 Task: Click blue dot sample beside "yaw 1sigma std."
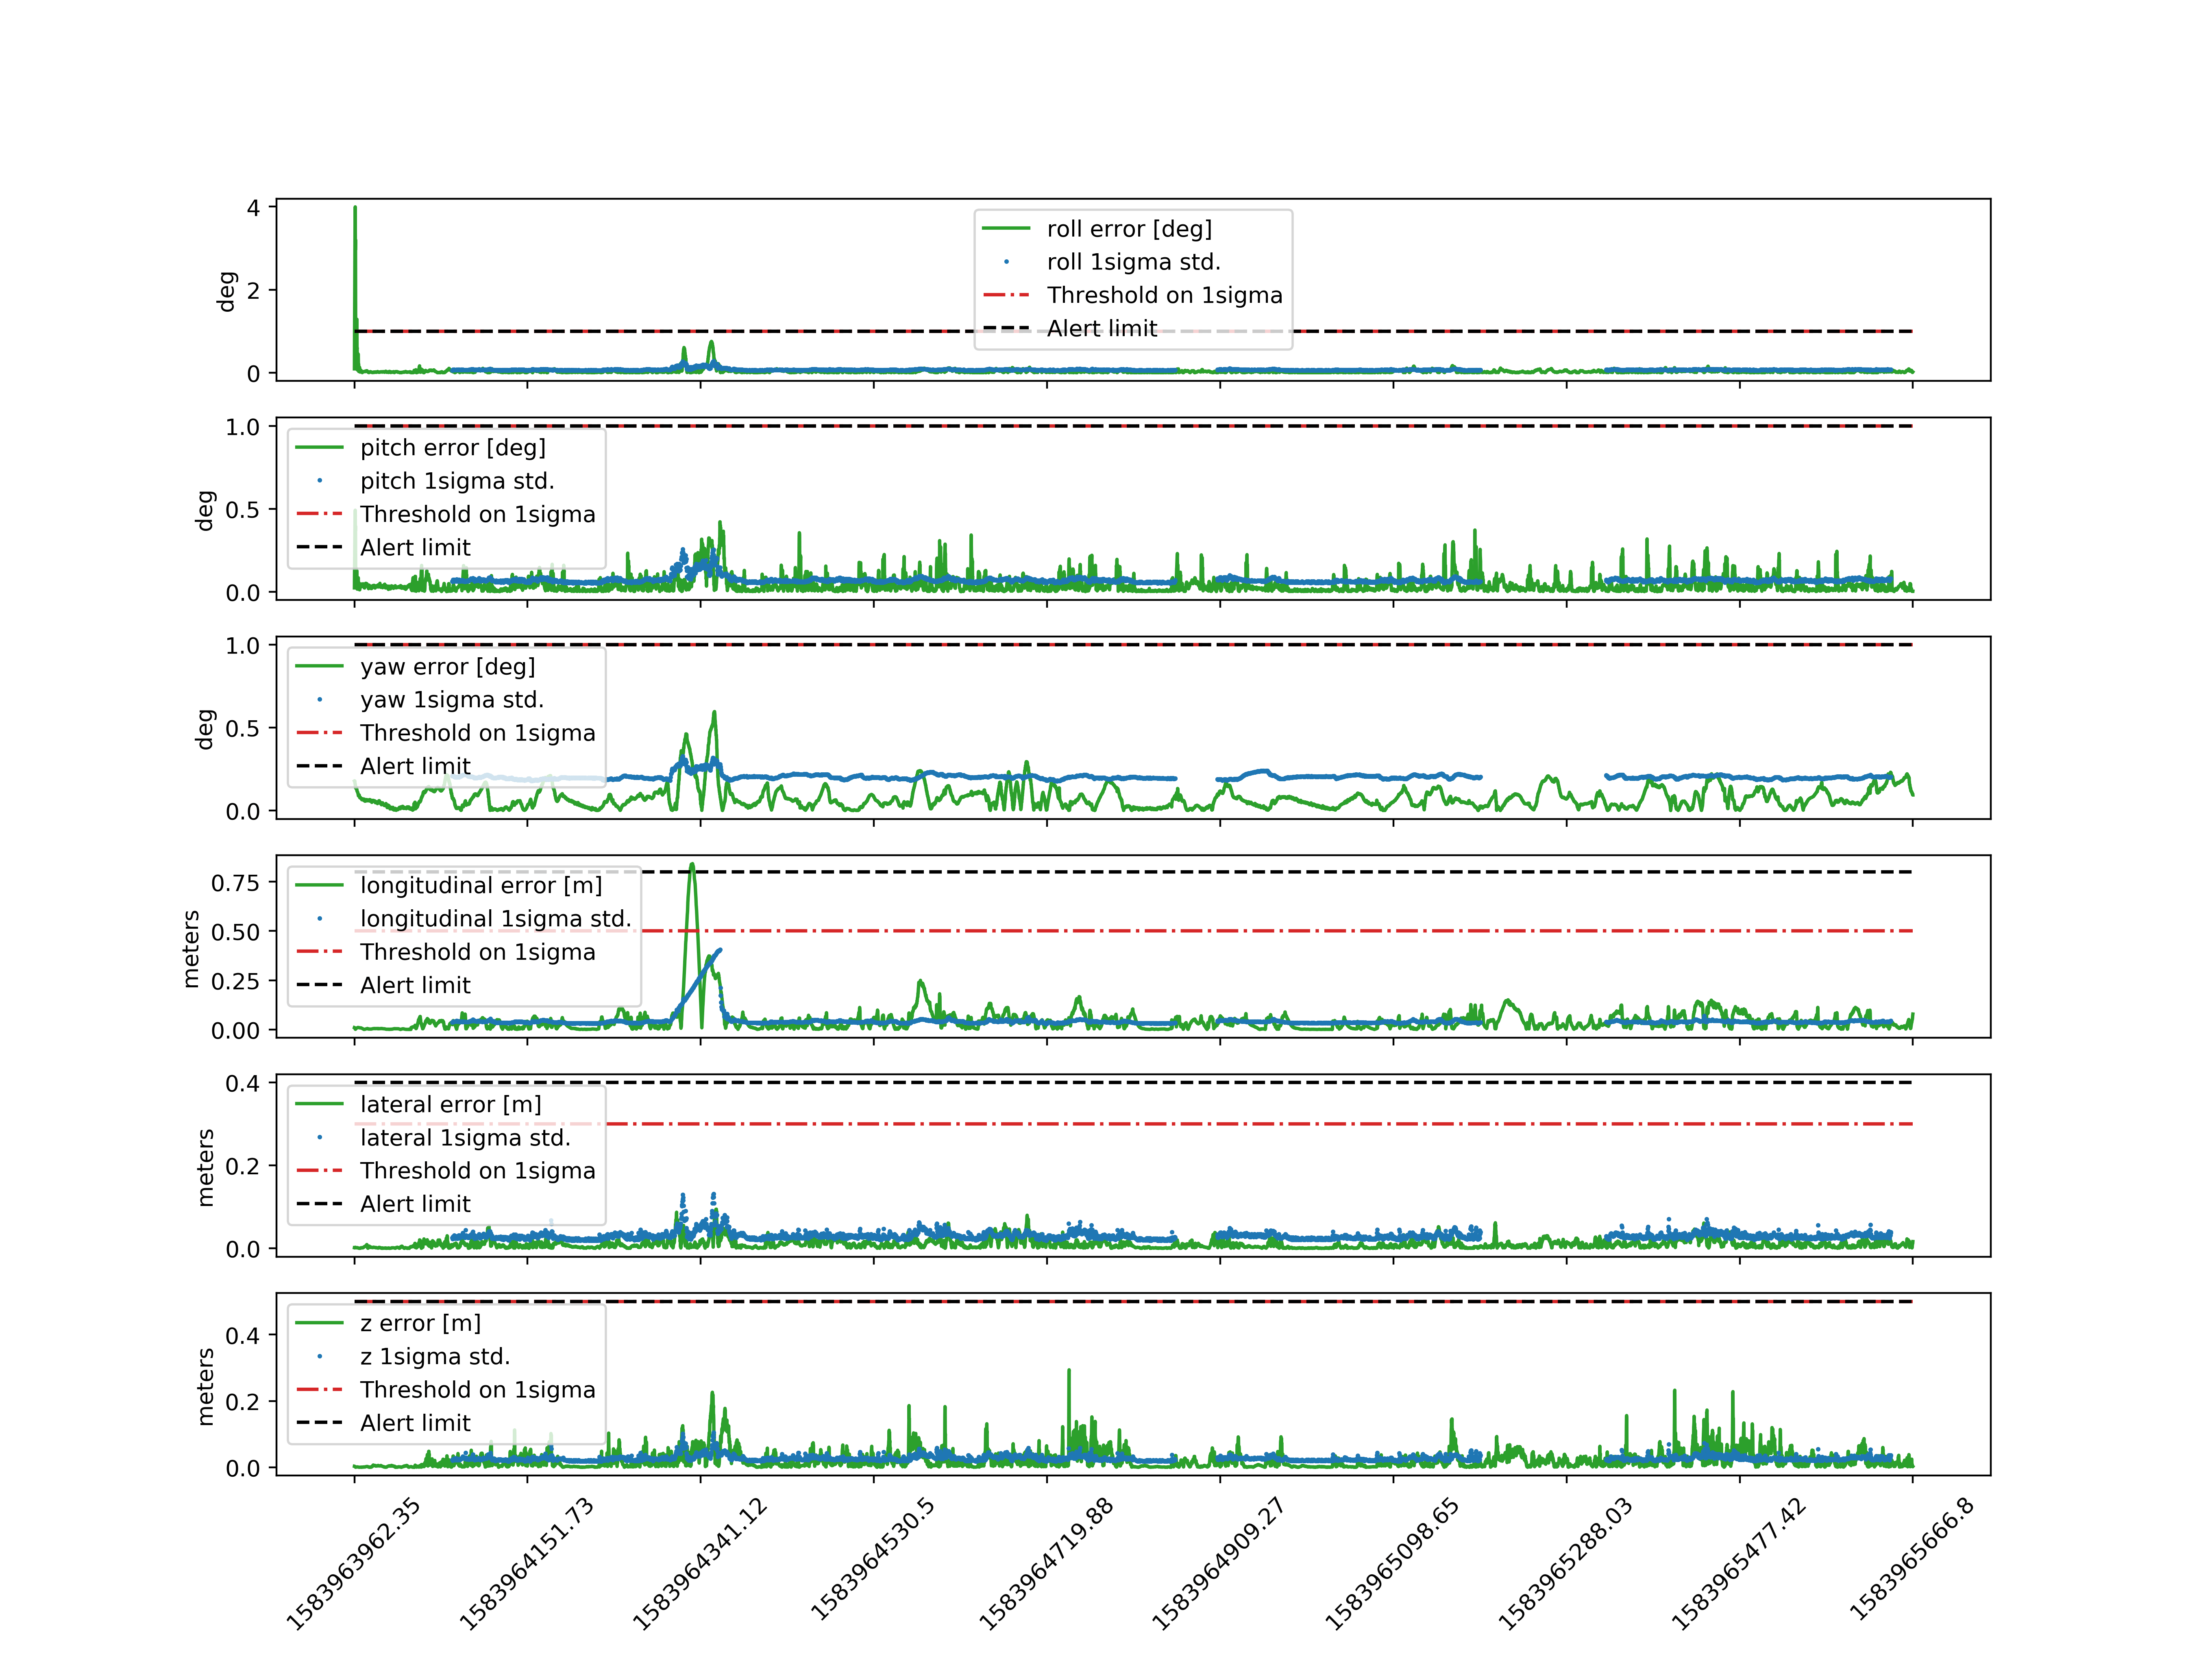319,700
